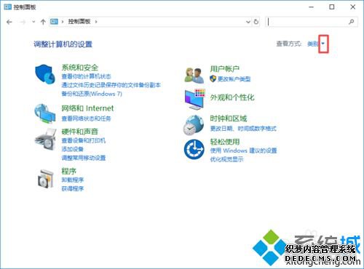
Task: Close the Control Panel window
Action: point(353,7)
